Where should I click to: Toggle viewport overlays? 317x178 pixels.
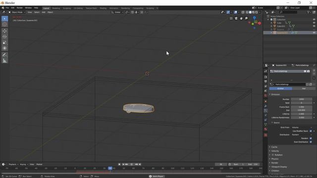(x=236, y=12)
